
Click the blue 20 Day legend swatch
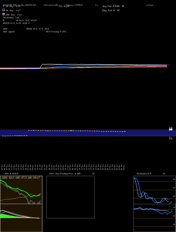(x=4, y=6)
